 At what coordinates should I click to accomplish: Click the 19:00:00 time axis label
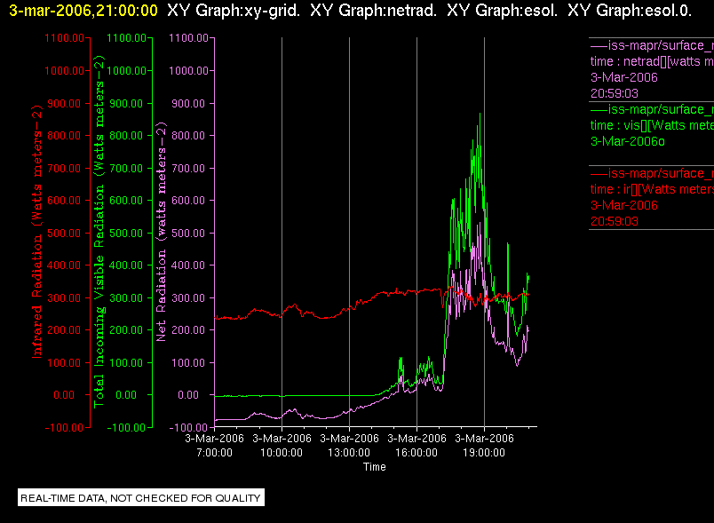[484, 453]
